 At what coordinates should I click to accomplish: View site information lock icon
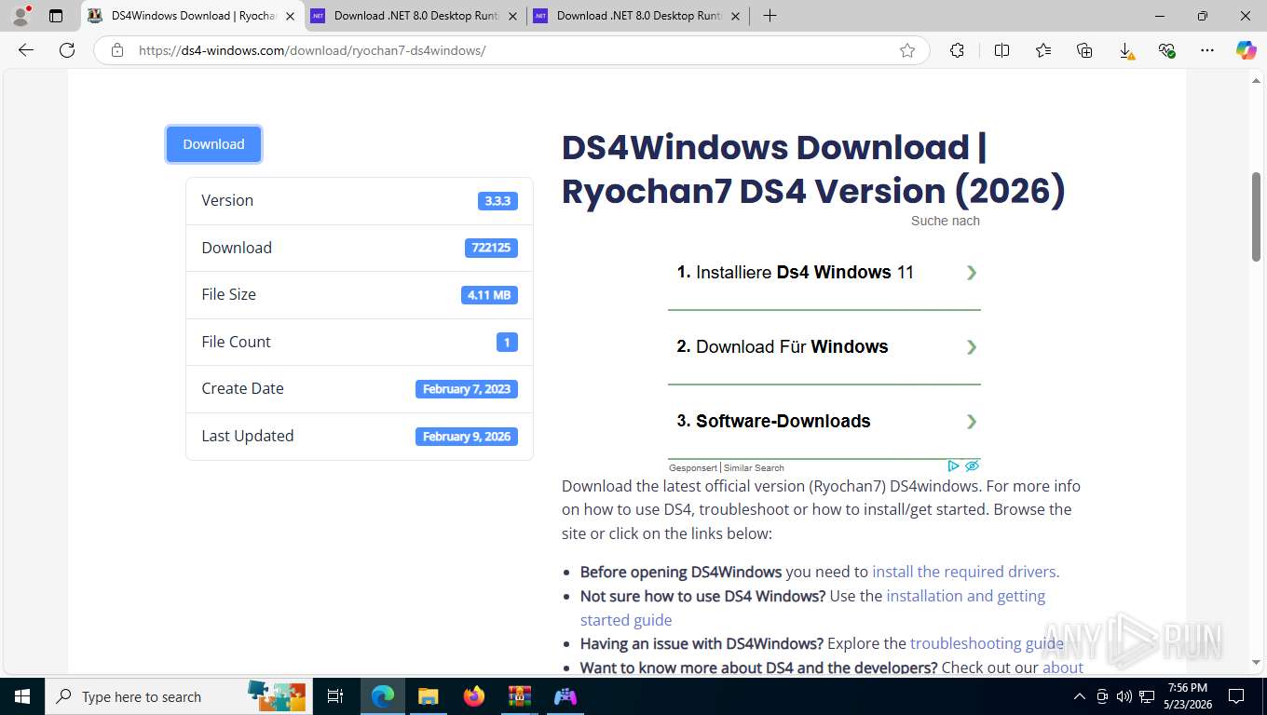coord(116,50)
